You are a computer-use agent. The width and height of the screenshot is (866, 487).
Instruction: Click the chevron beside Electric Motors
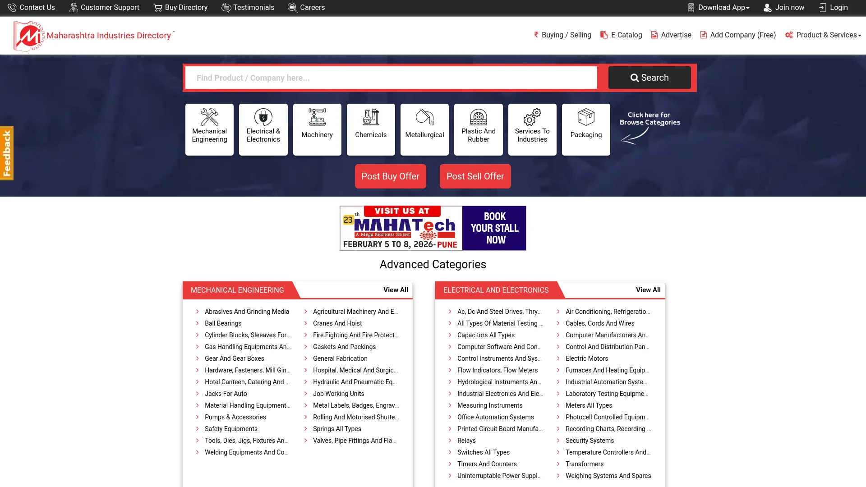(x=558, y=358)
